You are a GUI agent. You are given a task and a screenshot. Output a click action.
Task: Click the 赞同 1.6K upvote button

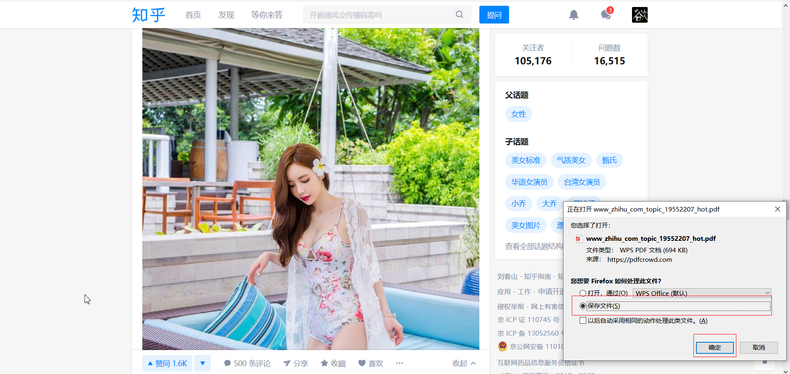[x=167, y=363]
